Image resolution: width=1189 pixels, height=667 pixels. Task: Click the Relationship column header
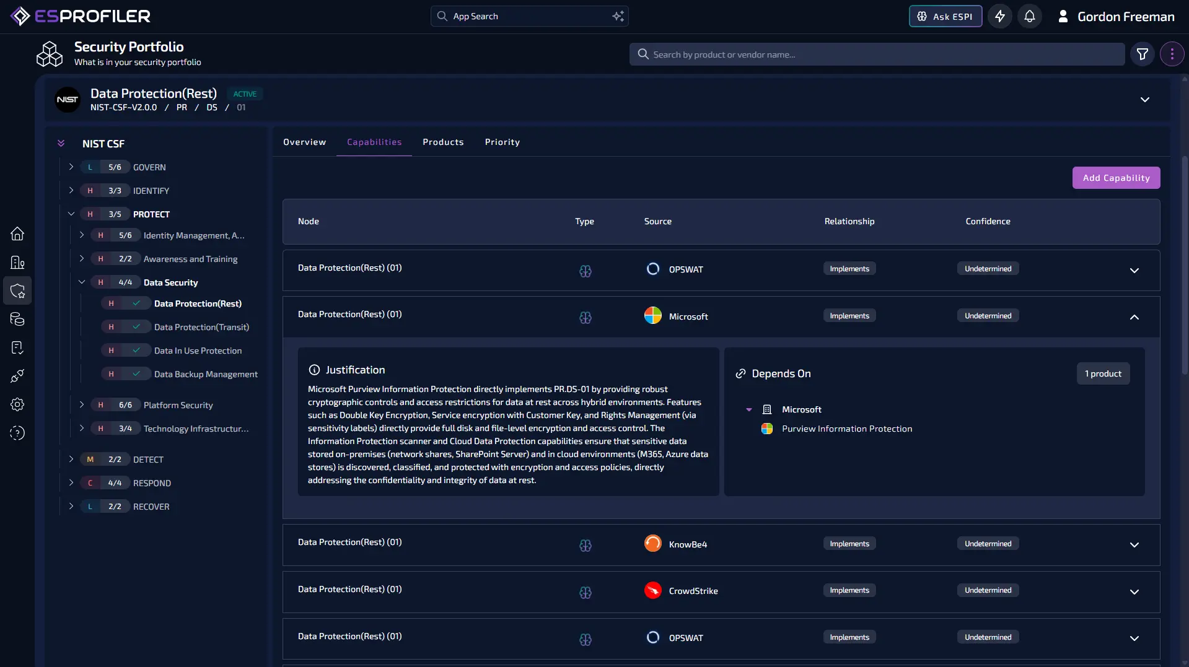click(x=849, y=221)
